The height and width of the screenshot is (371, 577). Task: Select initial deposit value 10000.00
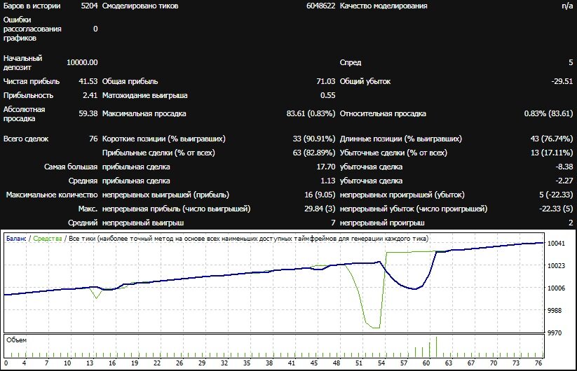(82, 62)
